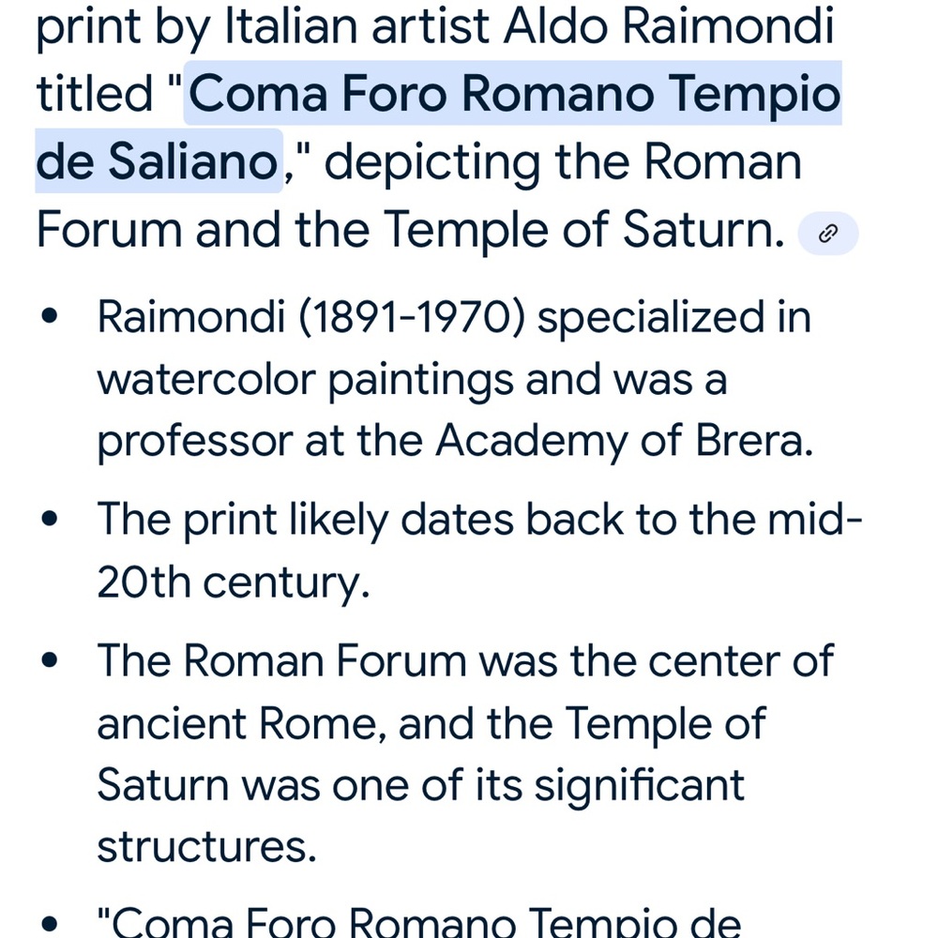This screenshot has height=938, width=938.
Task: Click the line "Saturn was one of its significant"
Action: click(x=420, y=785)
